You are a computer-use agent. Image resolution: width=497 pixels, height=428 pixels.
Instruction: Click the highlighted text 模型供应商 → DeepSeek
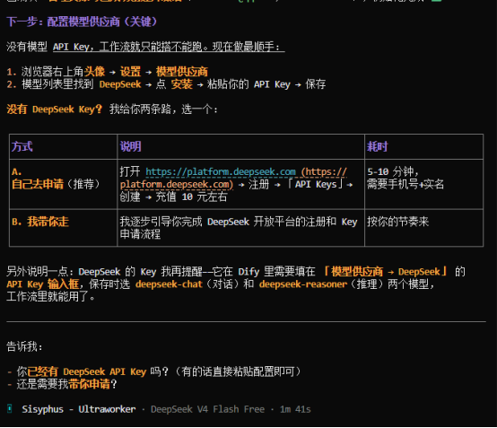tap(386, 271)
